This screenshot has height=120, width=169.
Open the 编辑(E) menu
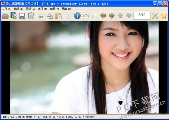pyautogui.click(x=18, y=9)
